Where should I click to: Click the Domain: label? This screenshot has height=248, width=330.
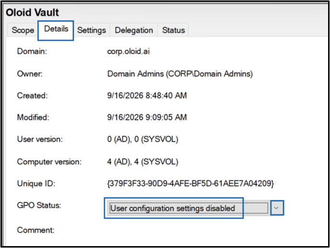[32, 51]
